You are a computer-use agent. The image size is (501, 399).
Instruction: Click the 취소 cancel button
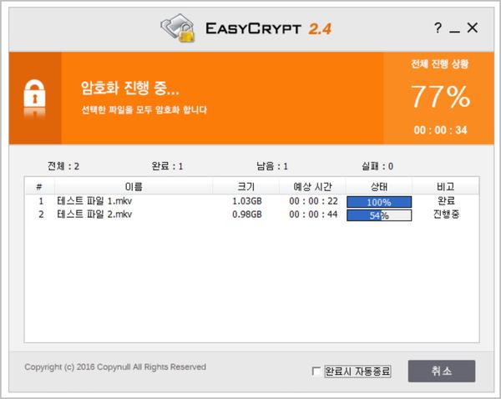click(x=441, y=371)
